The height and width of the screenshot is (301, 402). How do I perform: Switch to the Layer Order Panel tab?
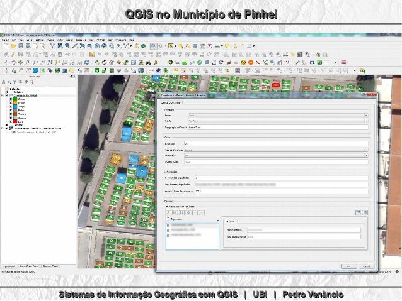click(29, 266)
